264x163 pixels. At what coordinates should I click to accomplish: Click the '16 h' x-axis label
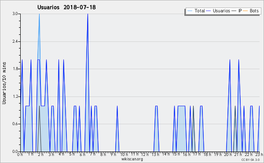coord(187,154)
